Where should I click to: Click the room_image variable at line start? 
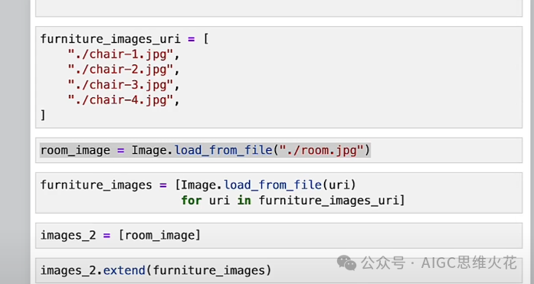[75, 150]
